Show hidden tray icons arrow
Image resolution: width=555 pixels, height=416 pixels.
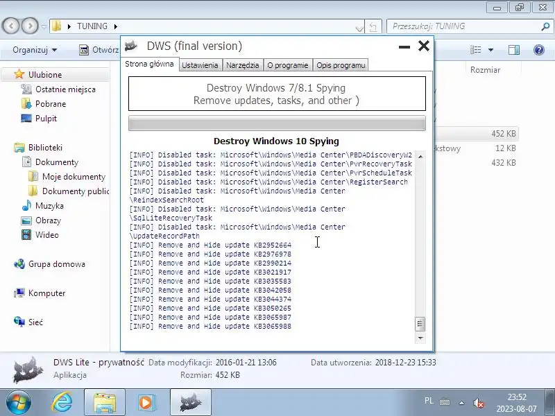point(461,403)
